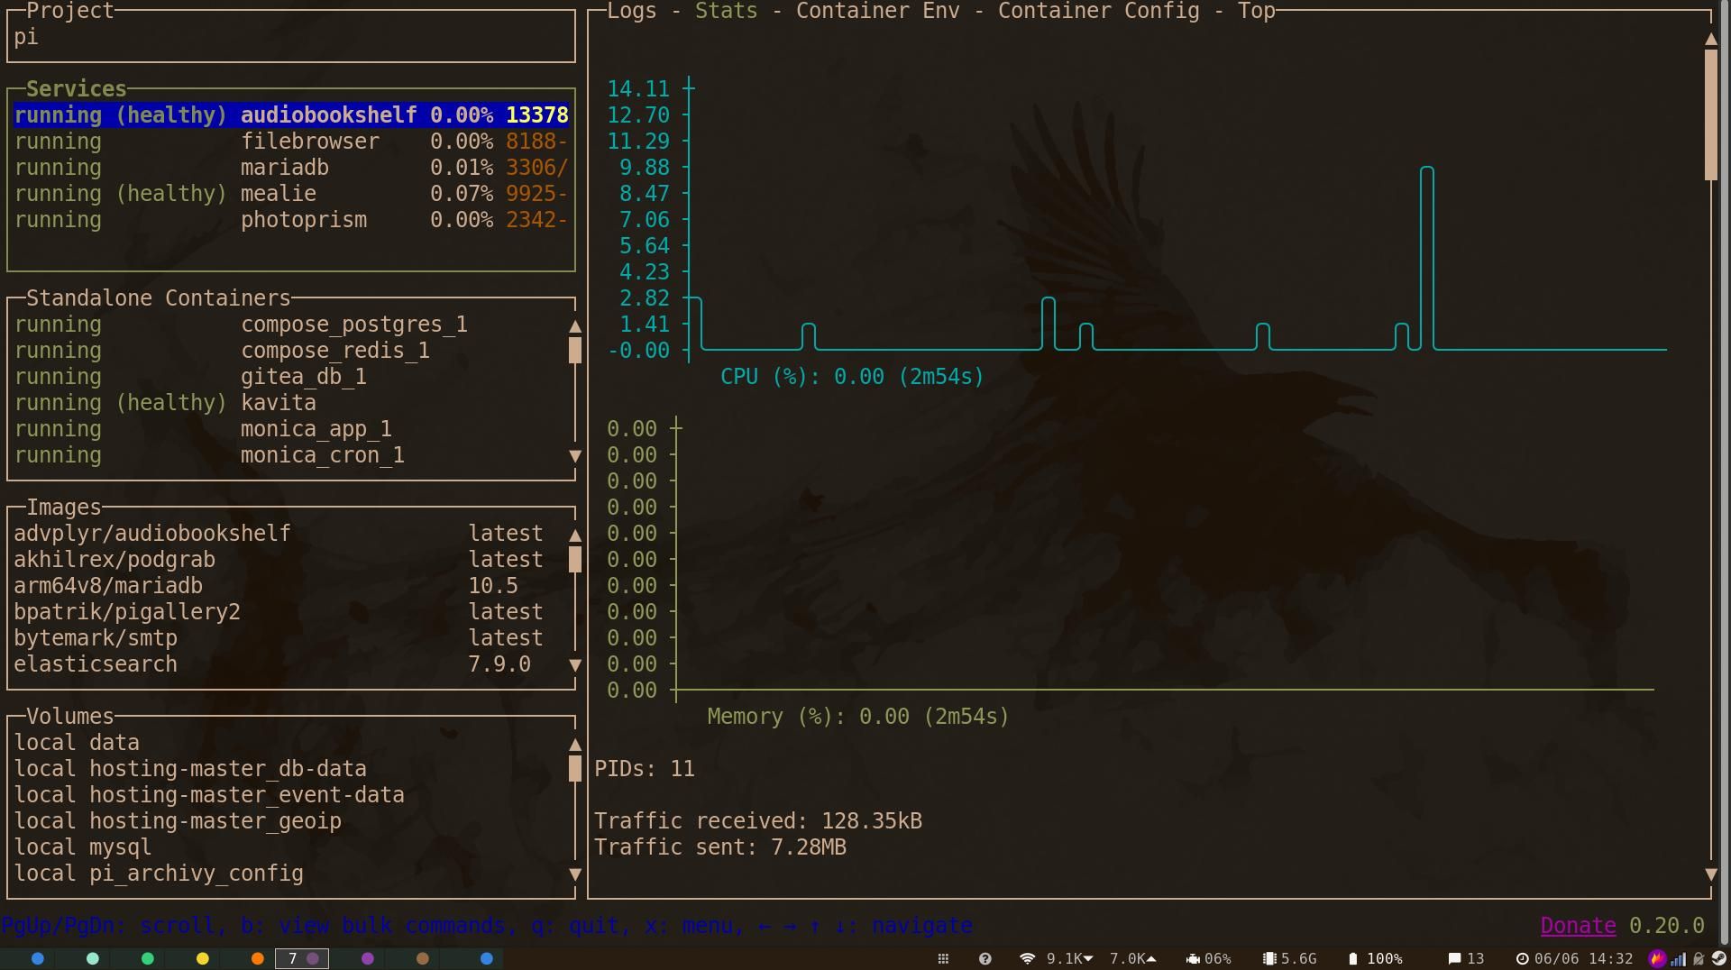Switch to the orange workspace dot
The image size is (1731, 970).
tap(257, 959)
